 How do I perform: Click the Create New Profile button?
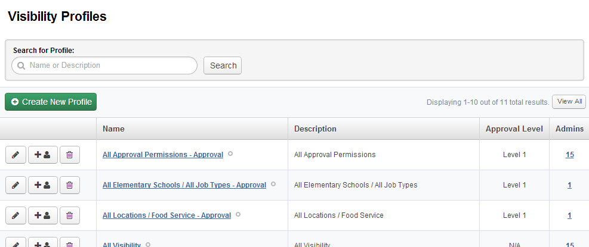(51, 102)
